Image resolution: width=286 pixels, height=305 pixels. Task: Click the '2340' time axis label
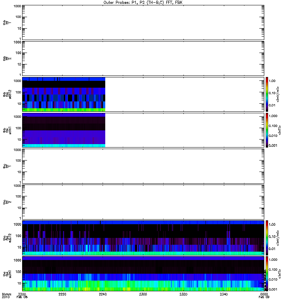224,294
